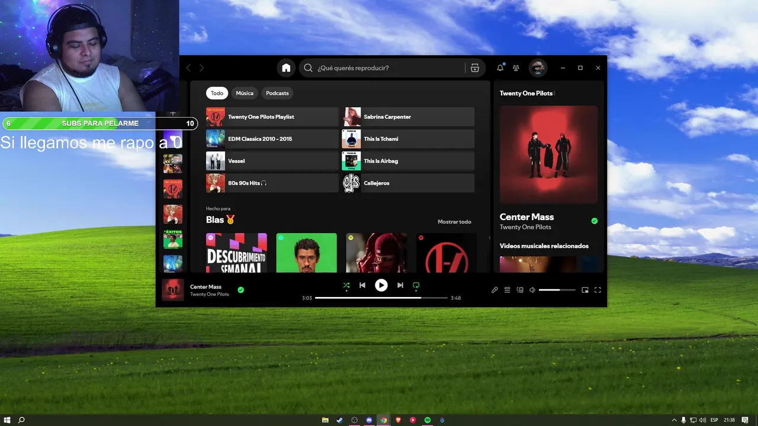
Task: Open Steam from taskbar
Action: [x=340, y=420]
